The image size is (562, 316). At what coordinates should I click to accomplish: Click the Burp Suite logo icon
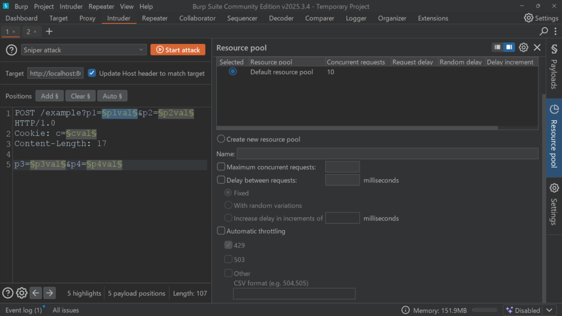point(6,7)
